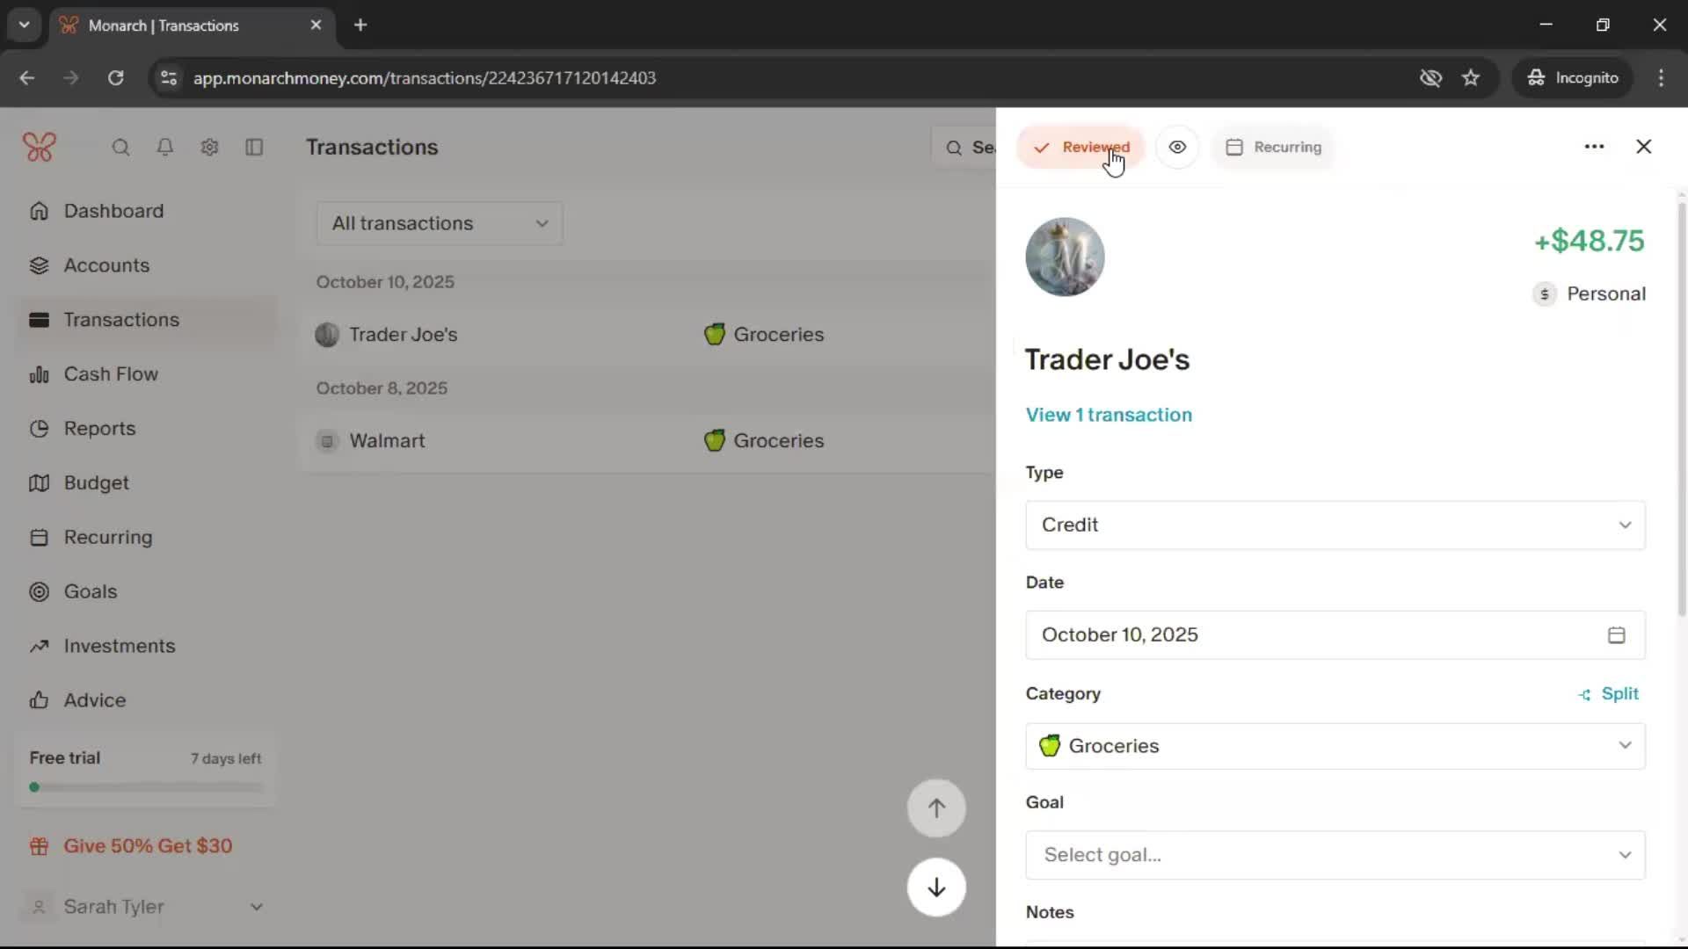Click the Monarch butterfly logo
The width and height of the screenshot is (1688, 949).
[40, 147]
